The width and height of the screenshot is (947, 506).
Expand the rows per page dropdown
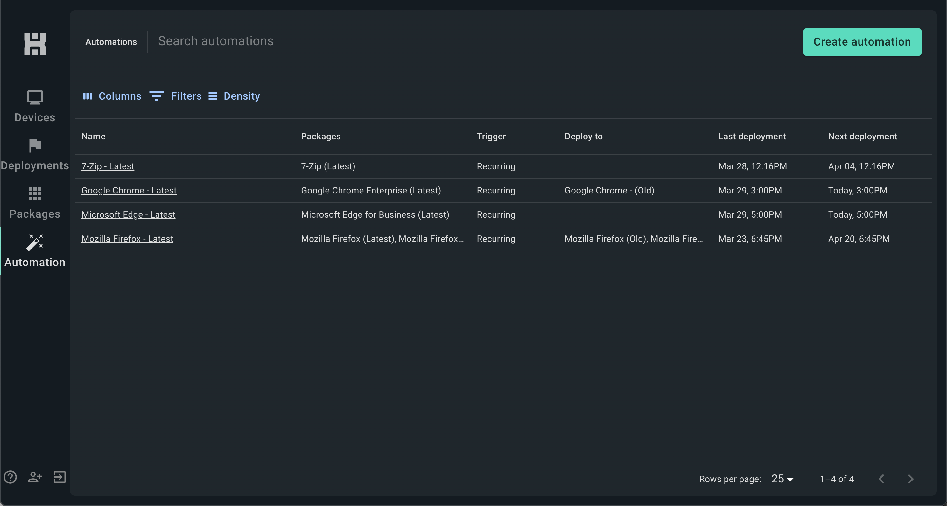783,479
